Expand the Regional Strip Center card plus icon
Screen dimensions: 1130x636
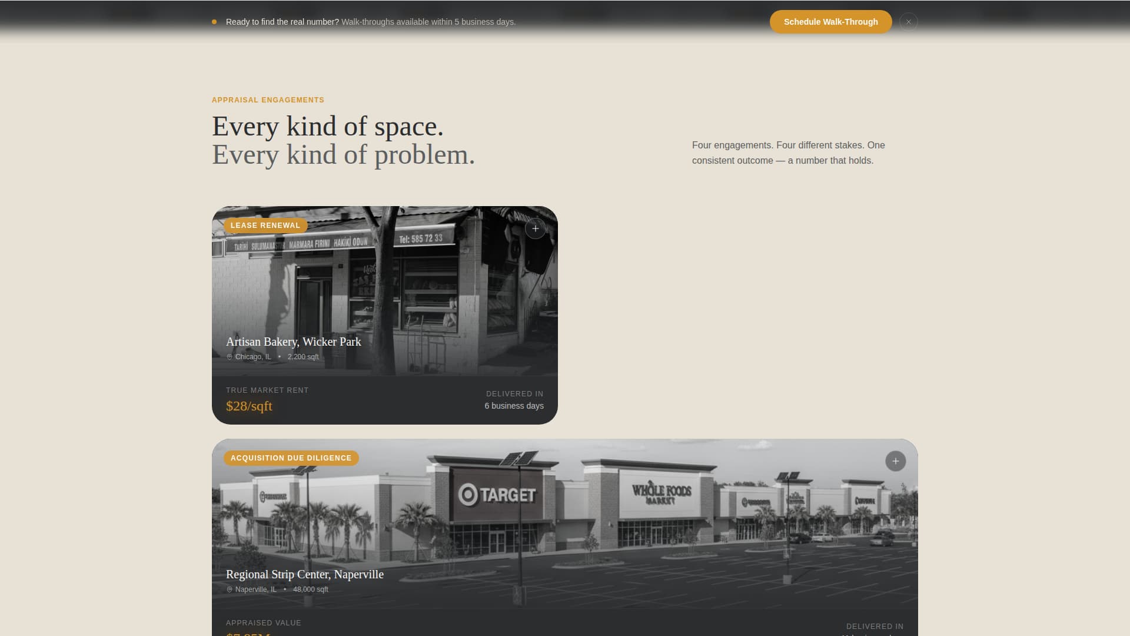tap(895, 461)
